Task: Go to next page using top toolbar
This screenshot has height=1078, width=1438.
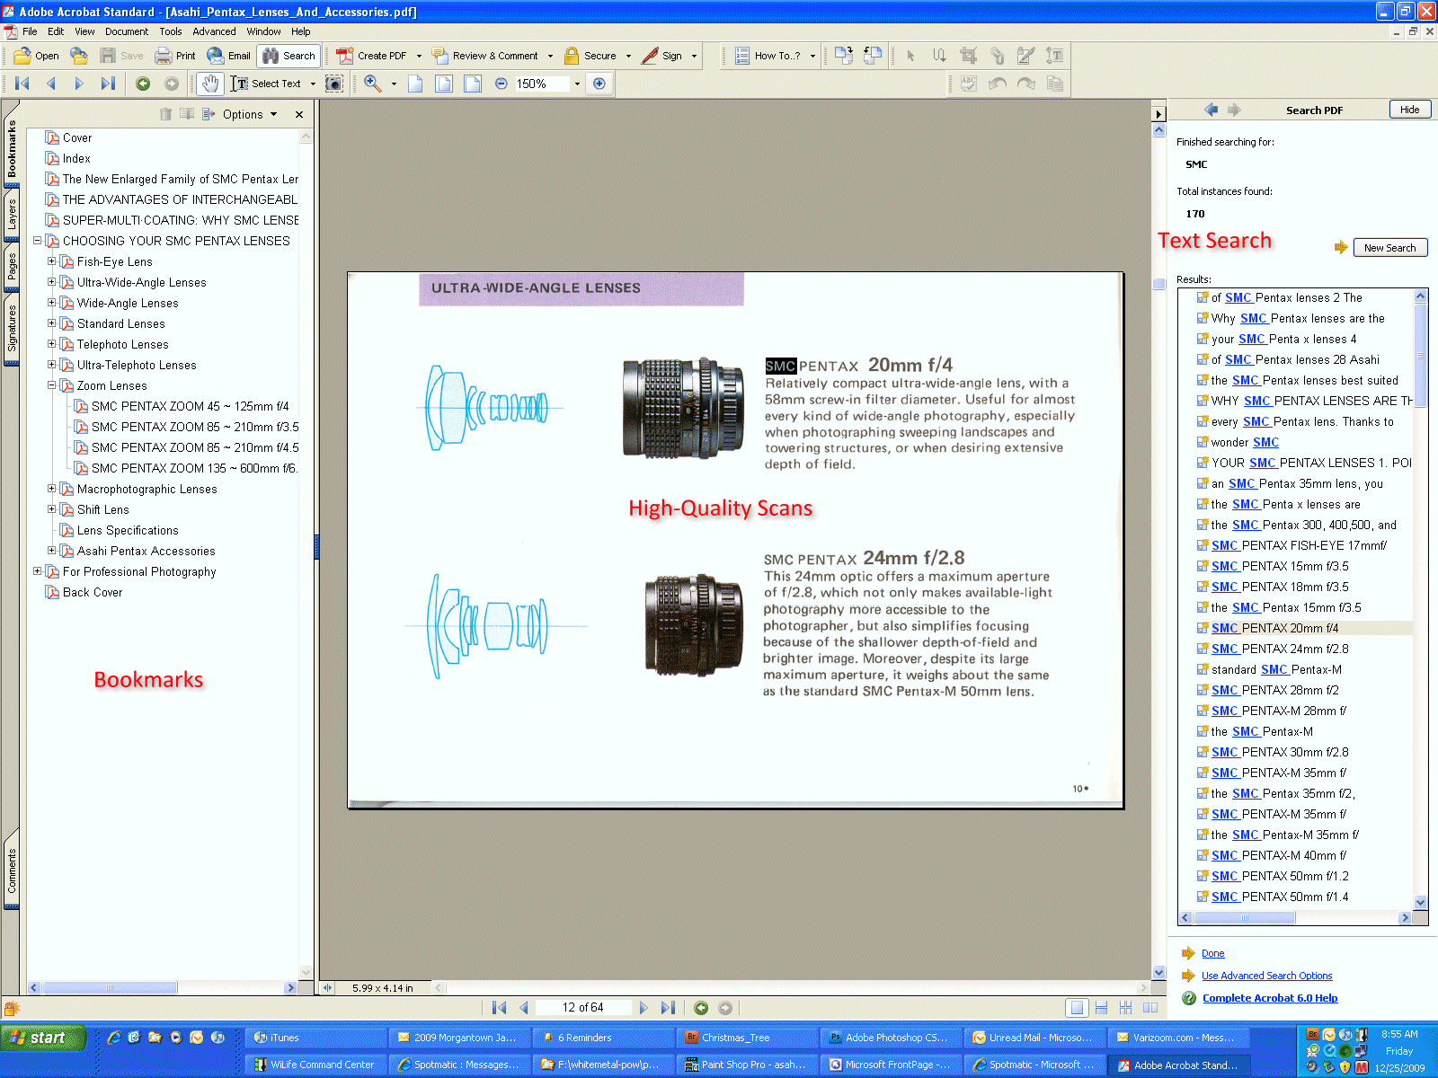Action: [79, 84]
